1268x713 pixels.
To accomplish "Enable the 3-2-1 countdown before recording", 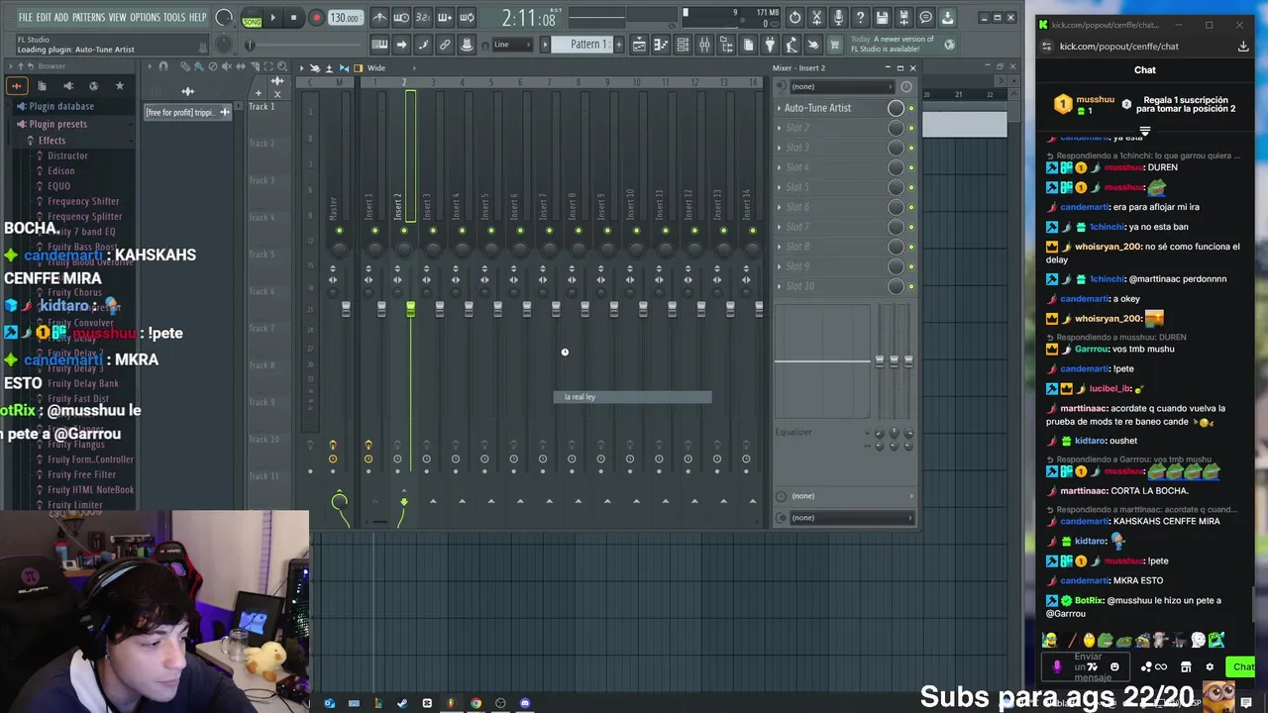I will (x=423, y=18).
